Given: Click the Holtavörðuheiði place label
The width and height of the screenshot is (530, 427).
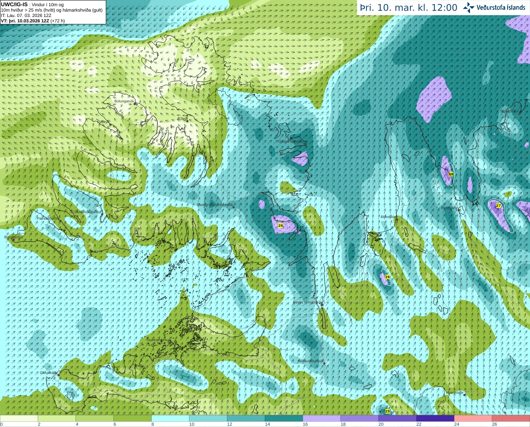Looking at the screenshot, I should (311, 361).
